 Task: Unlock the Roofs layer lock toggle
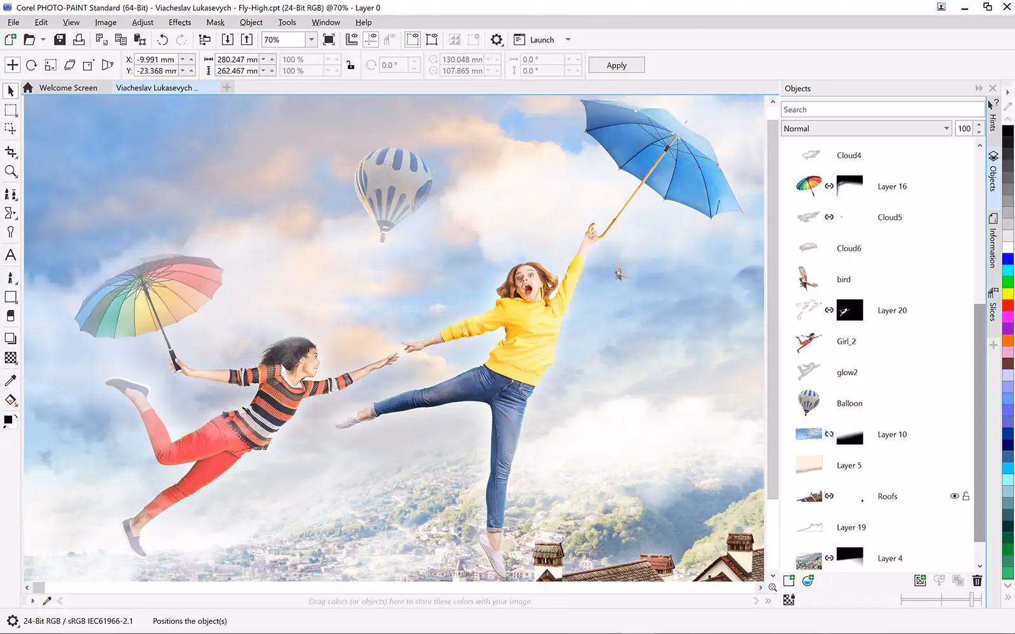[966, 496]
